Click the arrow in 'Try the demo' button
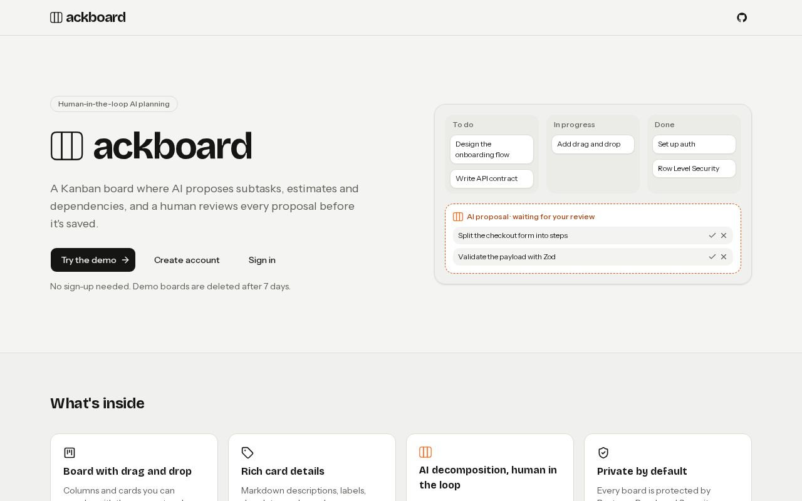The height and width of the screenshot is (501, 802). coord(125,260)
